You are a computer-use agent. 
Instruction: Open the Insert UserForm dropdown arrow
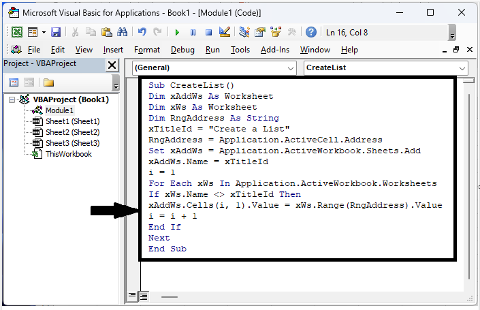[44, 32]
